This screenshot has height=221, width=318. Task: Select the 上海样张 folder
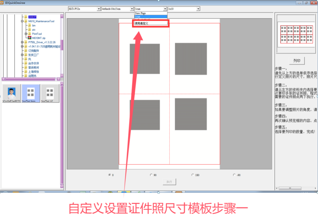tap(33, 72)
